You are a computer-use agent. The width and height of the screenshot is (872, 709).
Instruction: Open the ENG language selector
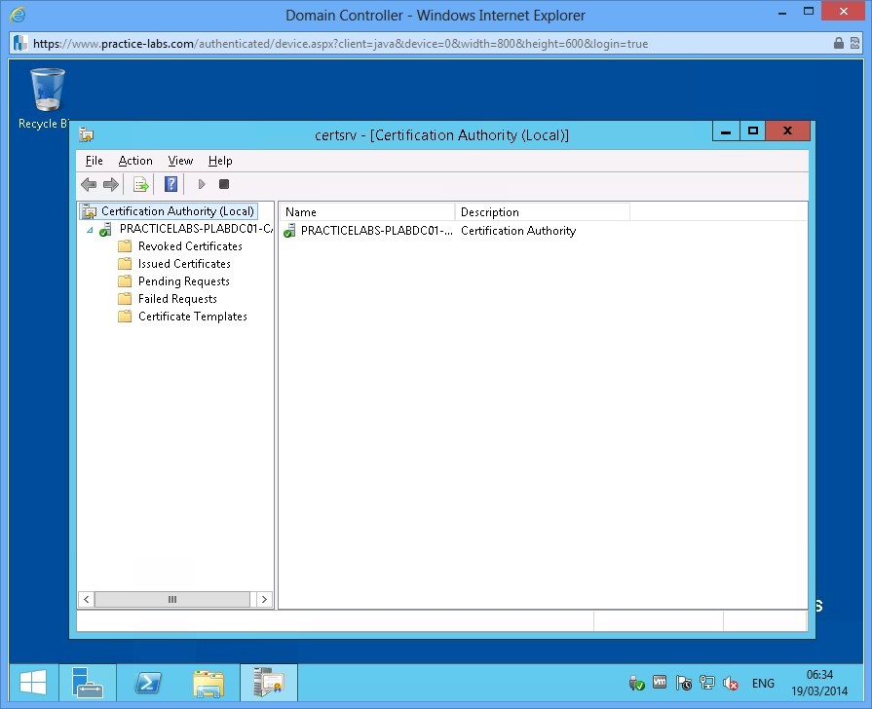click(x=763, y=683)
